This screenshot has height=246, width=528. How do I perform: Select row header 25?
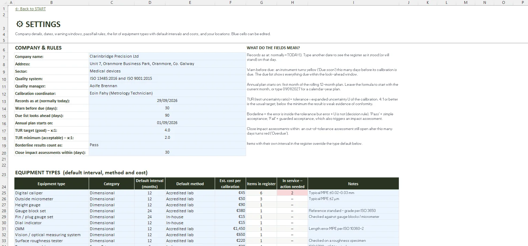tap(4, 193)
